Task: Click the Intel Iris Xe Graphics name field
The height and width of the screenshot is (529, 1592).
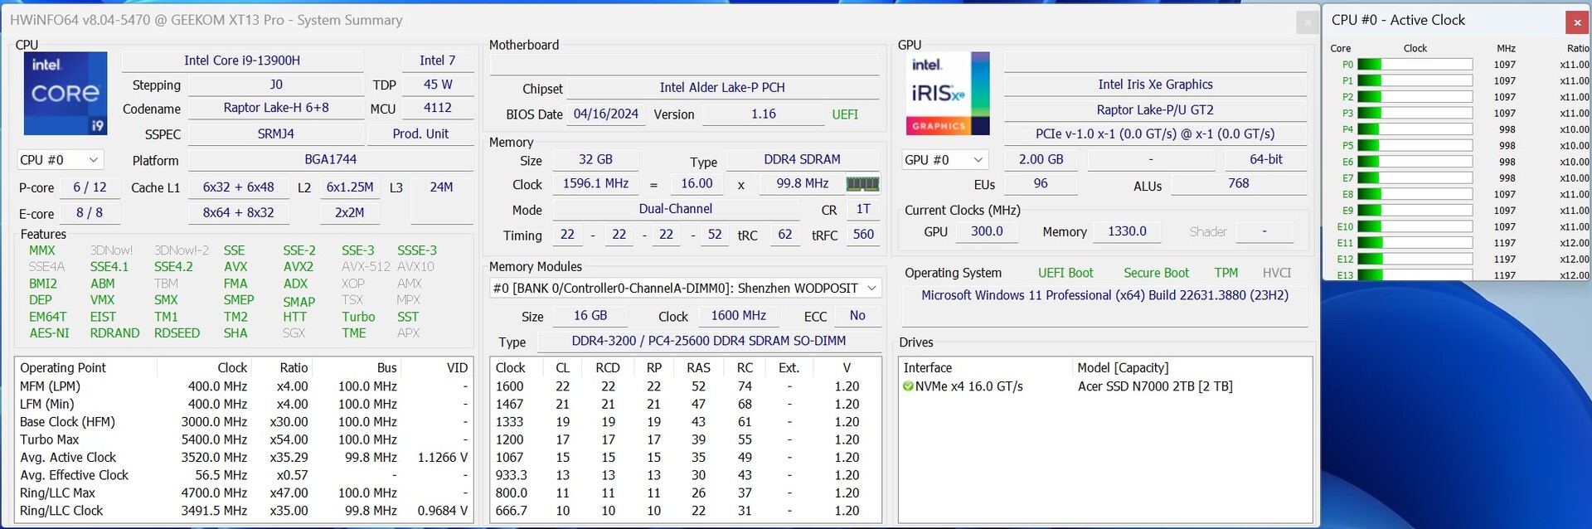Action: tap(1155, 85)
